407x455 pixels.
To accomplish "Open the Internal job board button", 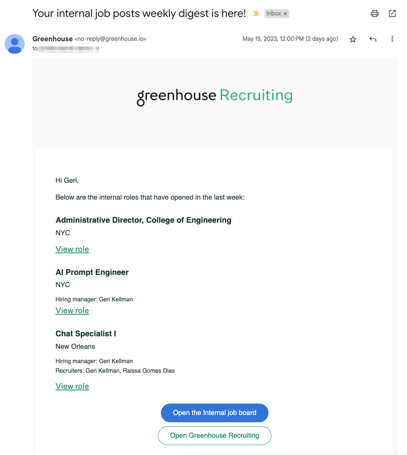I will click(215, 413).
